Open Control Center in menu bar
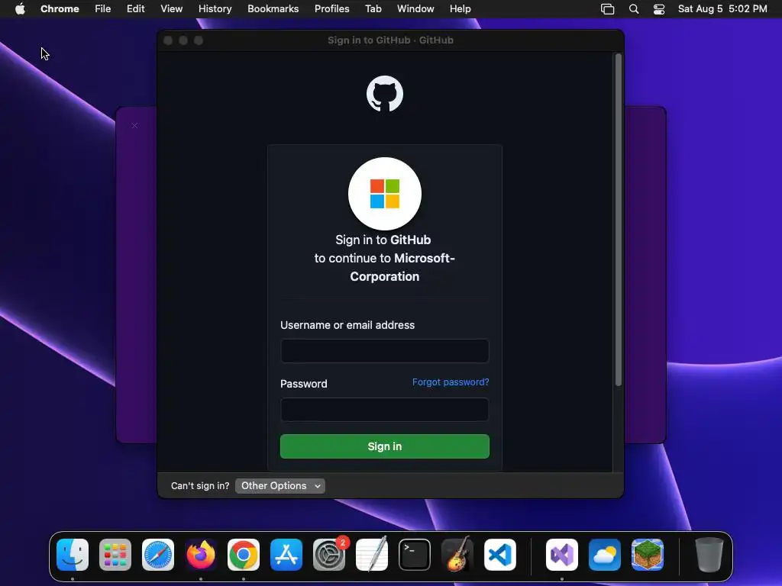782x586 pixels. (659, 8)
